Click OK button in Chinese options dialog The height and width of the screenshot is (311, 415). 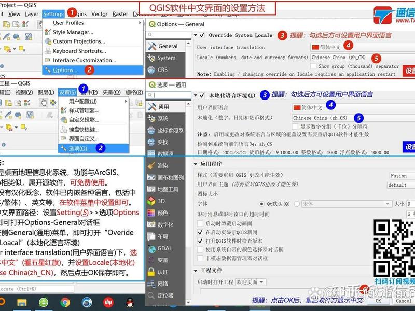point(379,301)
